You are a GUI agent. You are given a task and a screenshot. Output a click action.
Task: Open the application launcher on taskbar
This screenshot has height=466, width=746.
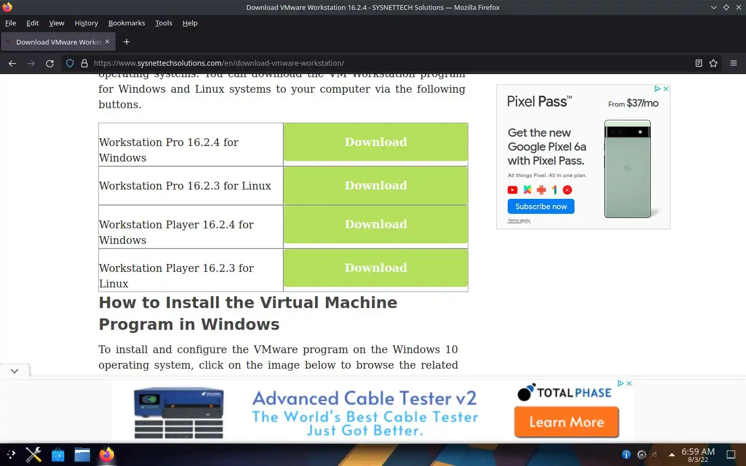11,455
